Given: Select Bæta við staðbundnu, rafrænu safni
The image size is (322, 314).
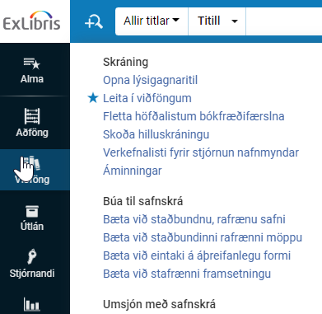Looking at the screenshot, I should (x=194, y=219).
